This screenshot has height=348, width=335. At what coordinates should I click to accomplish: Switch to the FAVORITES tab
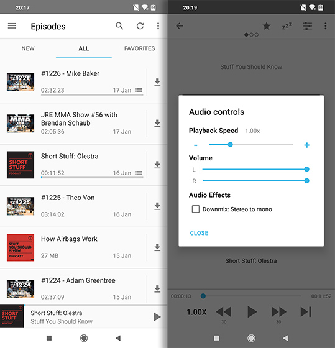click(139, 48)
